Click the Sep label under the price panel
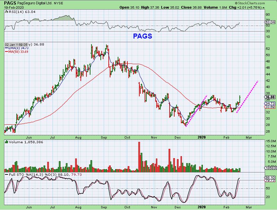 pos(104,138)
